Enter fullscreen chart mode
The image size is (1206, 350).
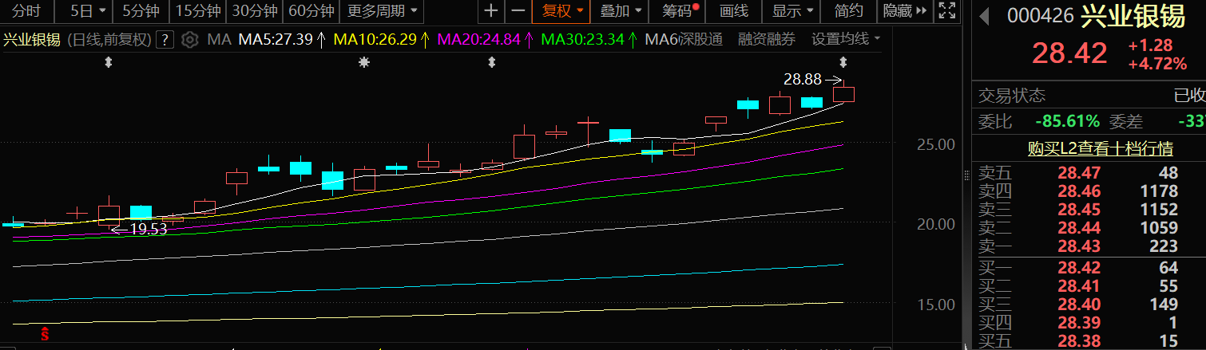(x=946, y=11)
